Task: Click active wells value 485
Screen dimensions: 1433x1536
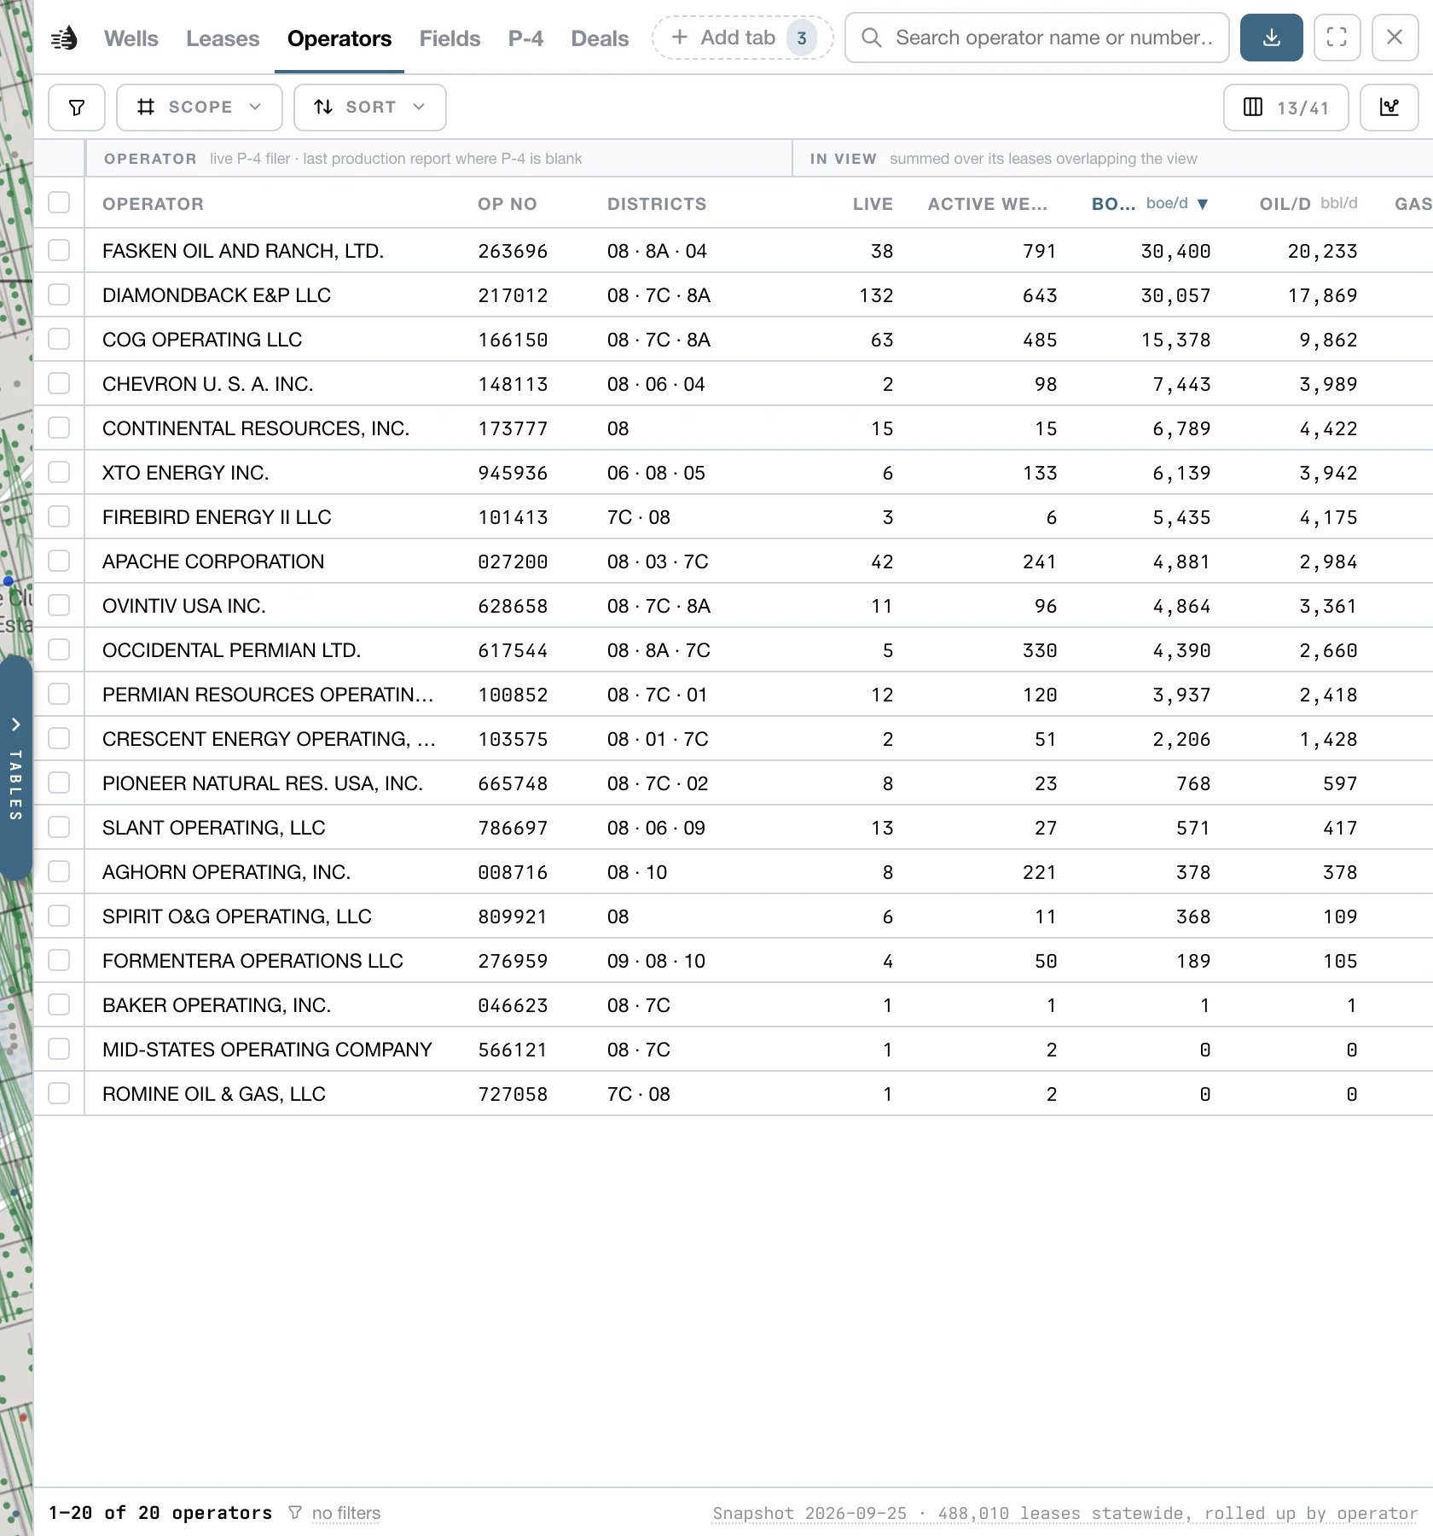Action: (1040, 340)
